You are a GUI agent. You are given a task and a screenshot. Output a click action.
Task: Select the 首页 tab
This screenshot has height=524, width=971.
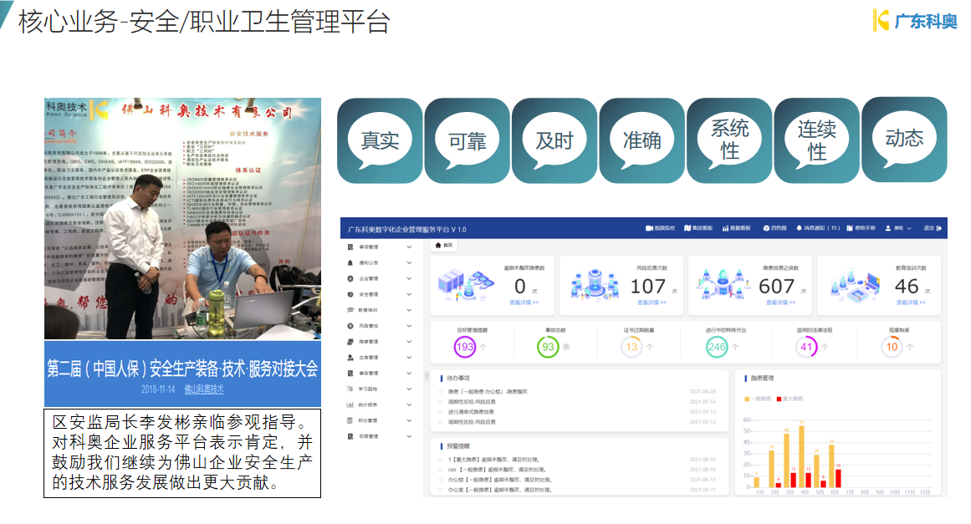click(x=443, y=246)
